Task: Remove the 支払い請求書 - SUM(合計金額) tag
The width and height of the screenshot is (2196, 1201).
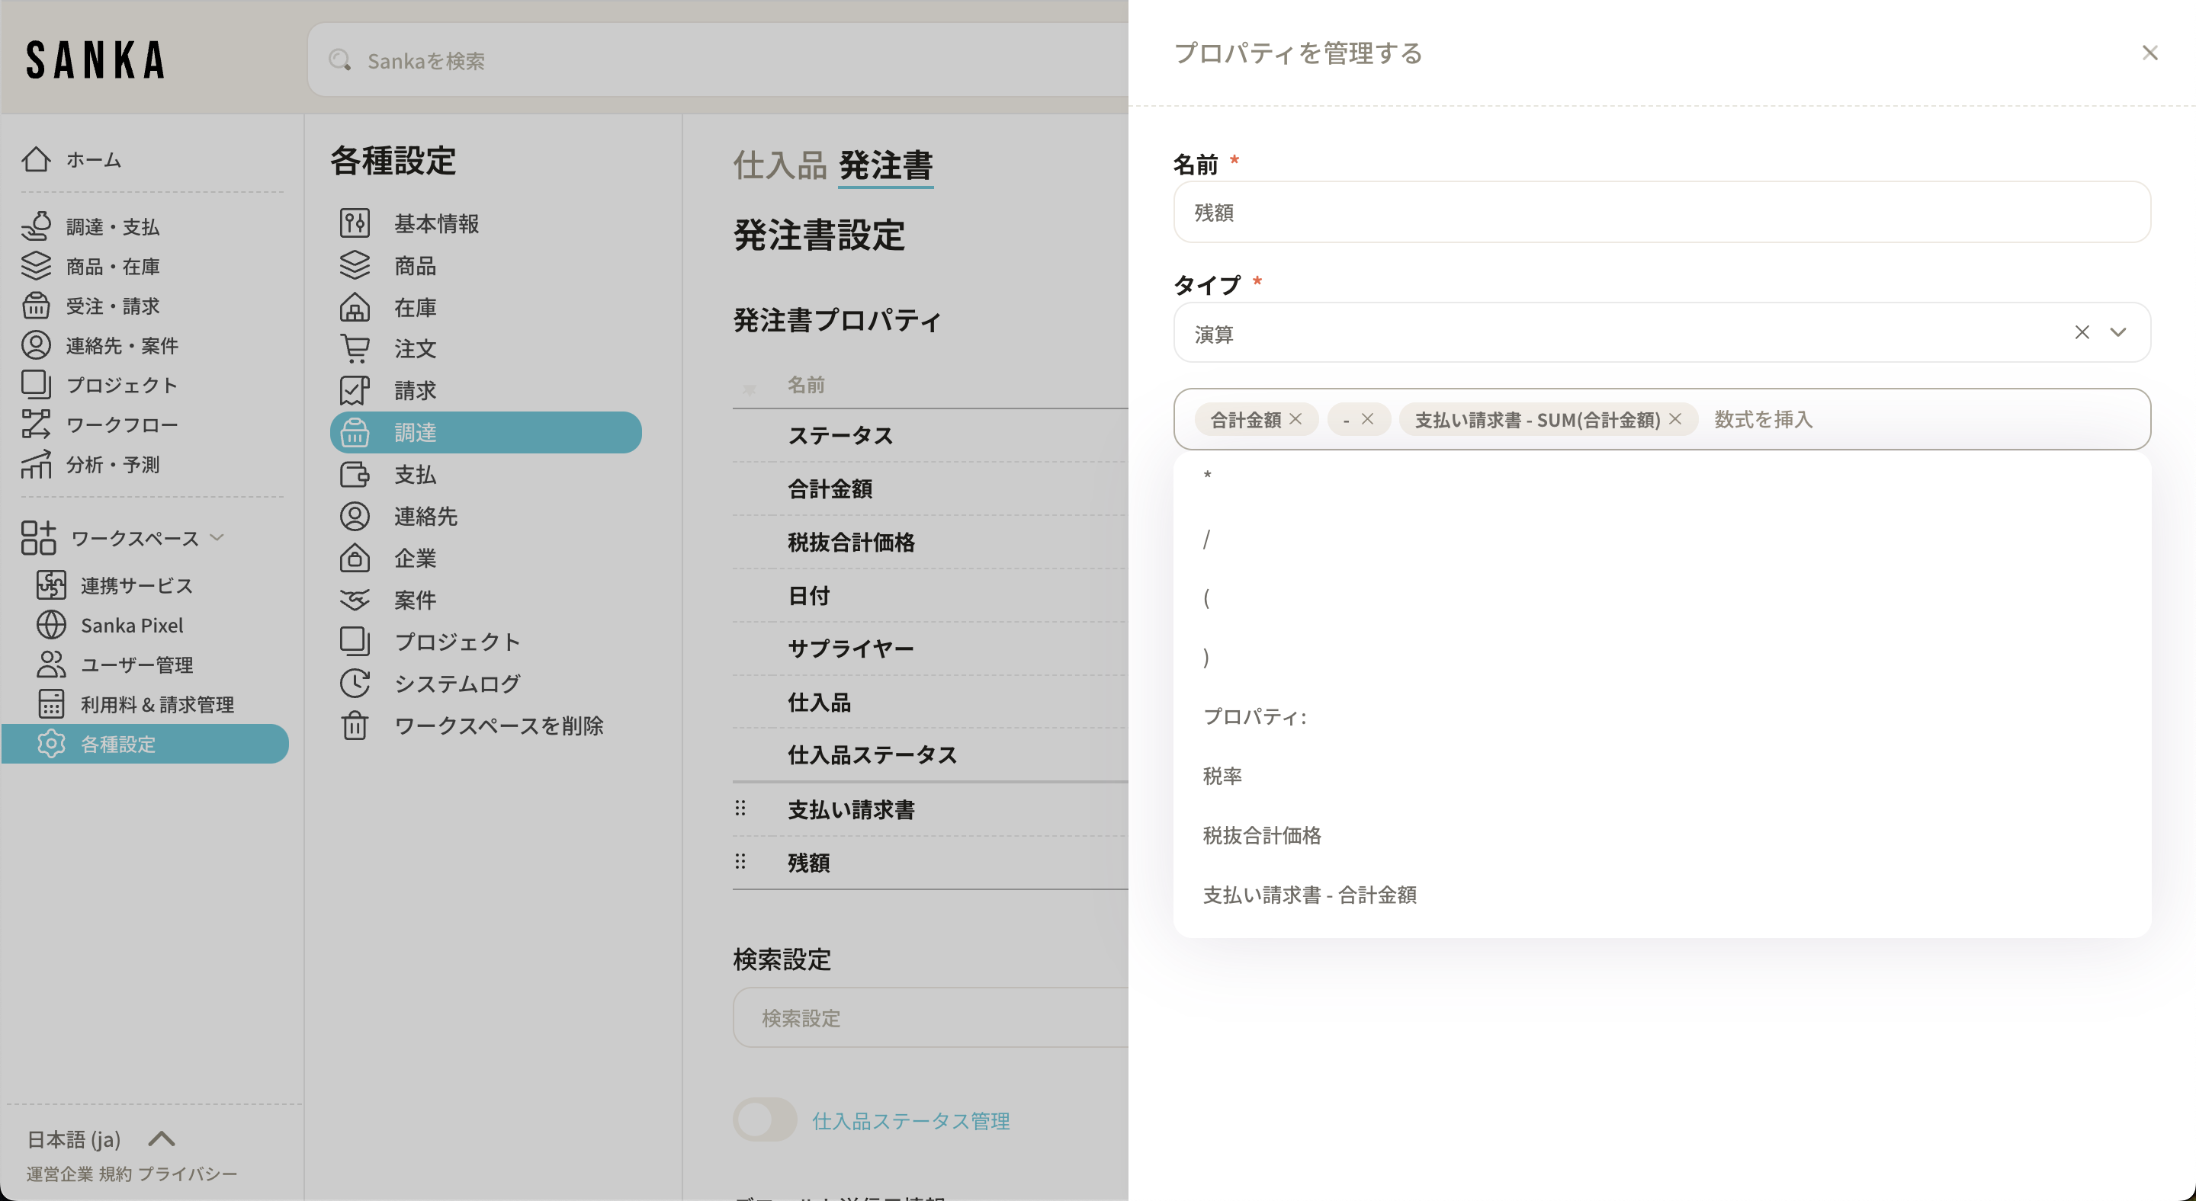Action: pos(1675,419)
